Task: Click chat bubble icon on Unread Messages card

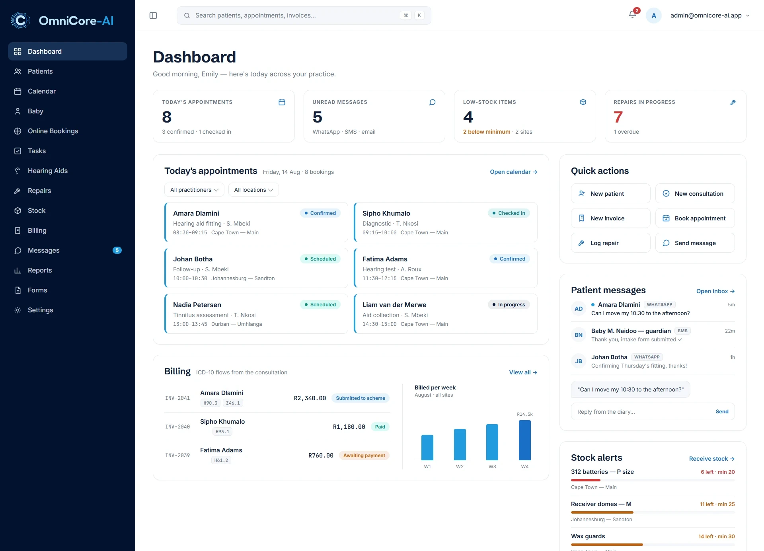Action: [x=433, y=102]
